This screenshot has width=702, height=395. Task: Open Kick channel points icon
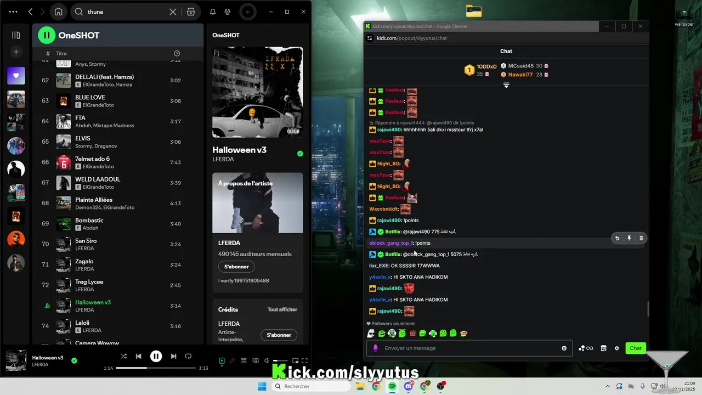[586, 348]
